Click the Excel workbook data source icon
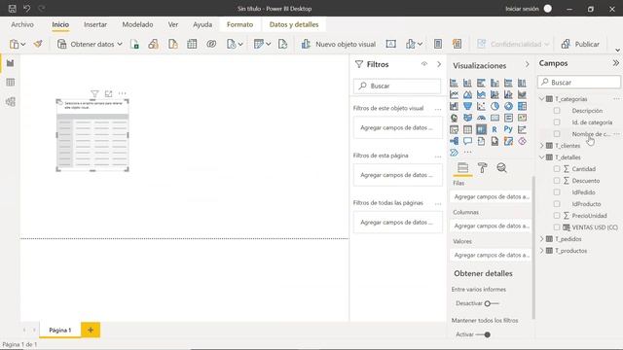The width and height of the screenshot is (623, 350). point(134,44)
